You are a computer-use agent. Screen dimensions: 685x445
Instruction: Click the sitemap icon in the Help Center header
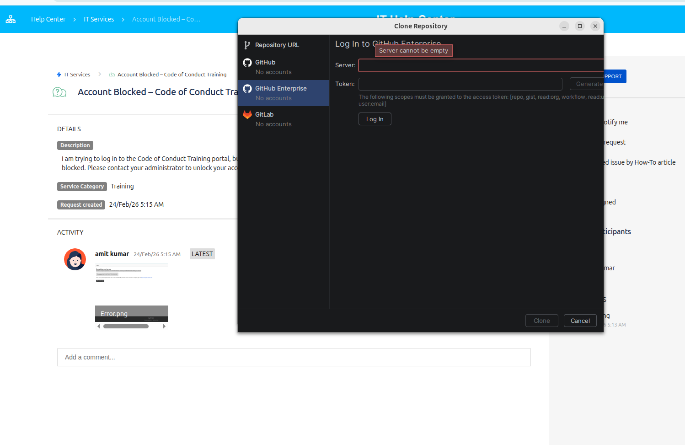point(11,19)
